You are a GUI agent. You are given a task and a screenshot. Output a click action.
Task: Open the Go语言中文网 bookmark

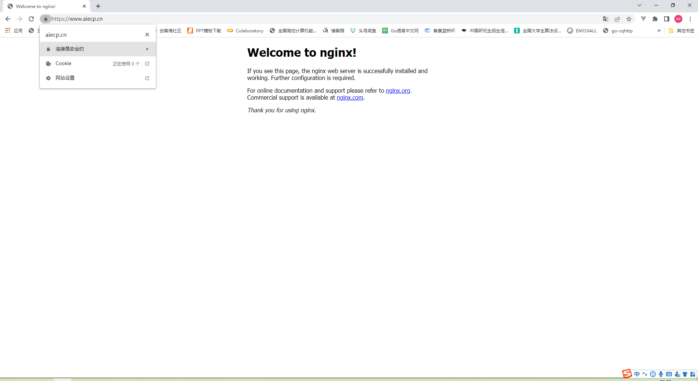tap(401, 31)
